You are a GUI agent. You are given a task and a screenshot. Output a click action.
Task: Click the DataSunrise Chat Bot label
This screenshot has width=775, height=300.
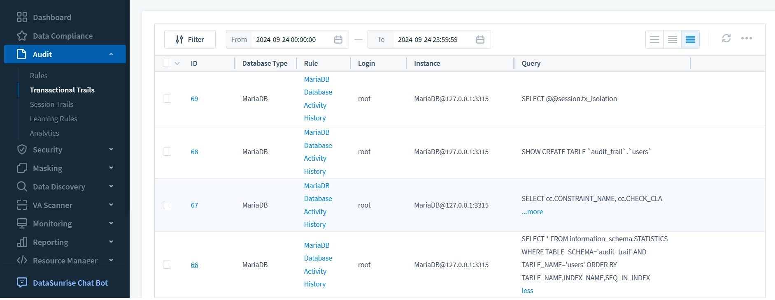coord(70,283)
